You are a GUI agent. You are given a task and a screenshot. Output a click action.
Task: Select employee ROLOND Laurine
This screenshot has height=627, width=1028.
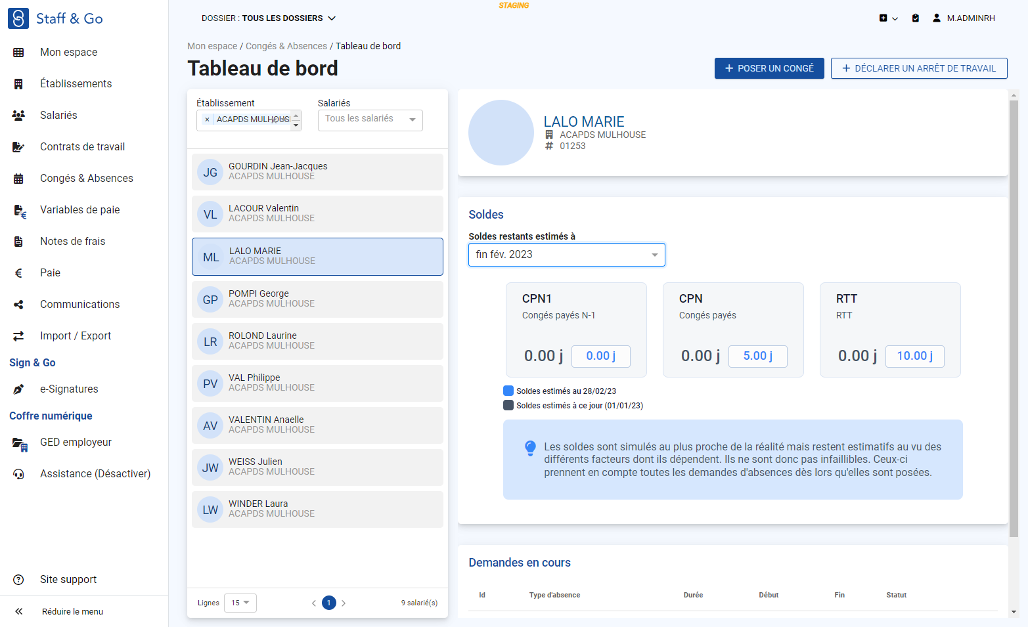tap(317, 341)
